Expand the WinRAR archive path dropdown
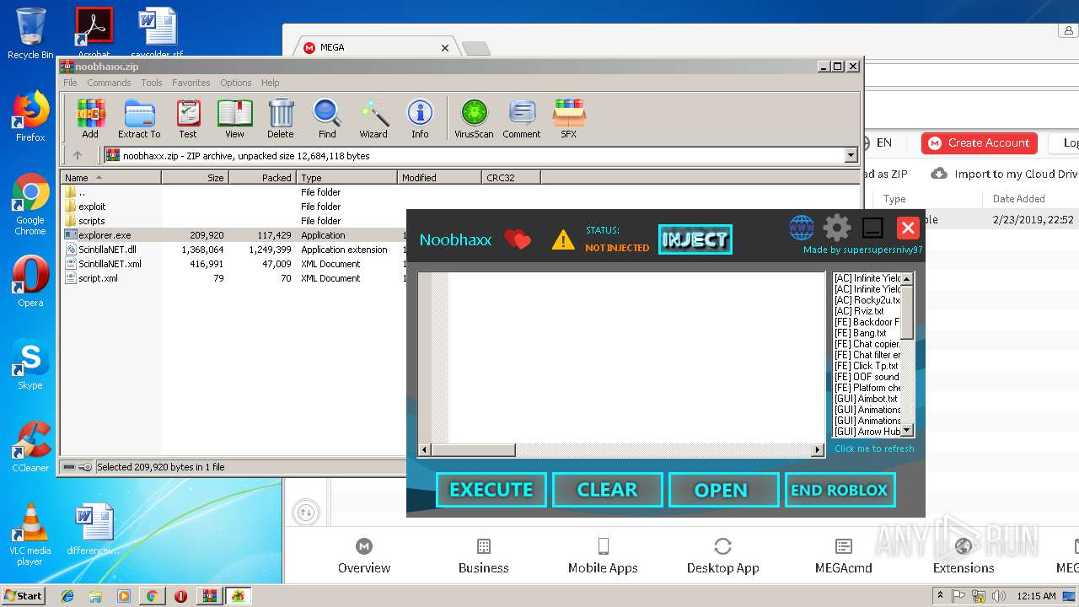 (851, 155)
